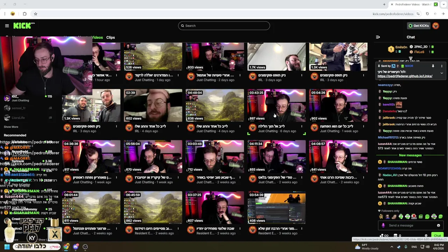448x252 pixels.
Task: Insert the last green emote in the emote row
Action: [441, 217]
